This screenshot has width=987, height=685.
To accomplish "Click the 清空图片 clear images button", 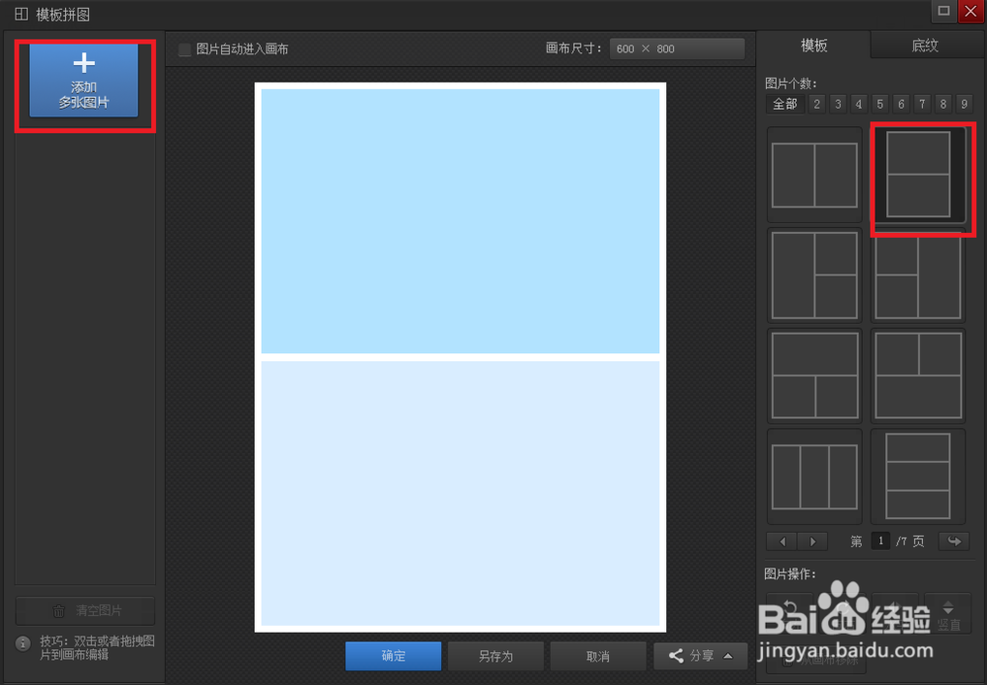I will 85,611.
